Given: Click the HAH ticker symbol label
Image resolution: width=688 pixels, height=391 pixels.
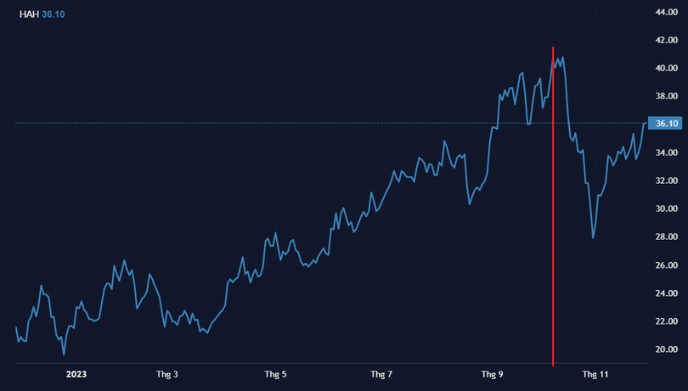Looking at the screenshot, I should coord(28,14).
